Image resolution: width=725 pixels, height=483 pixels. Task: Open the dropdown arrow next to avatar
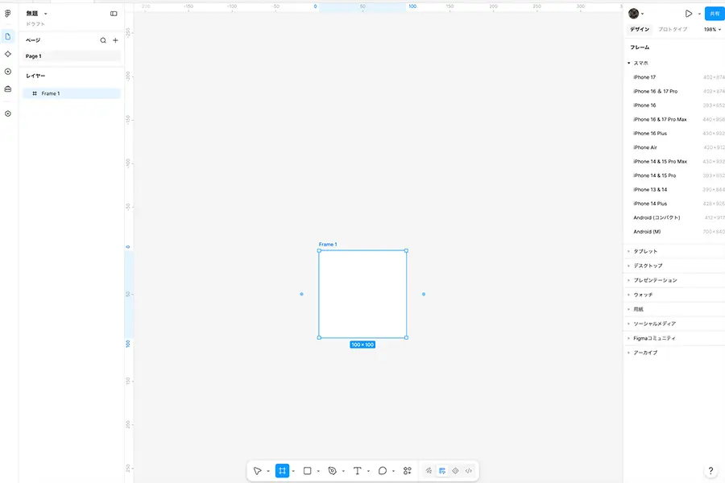coord(643,14)
